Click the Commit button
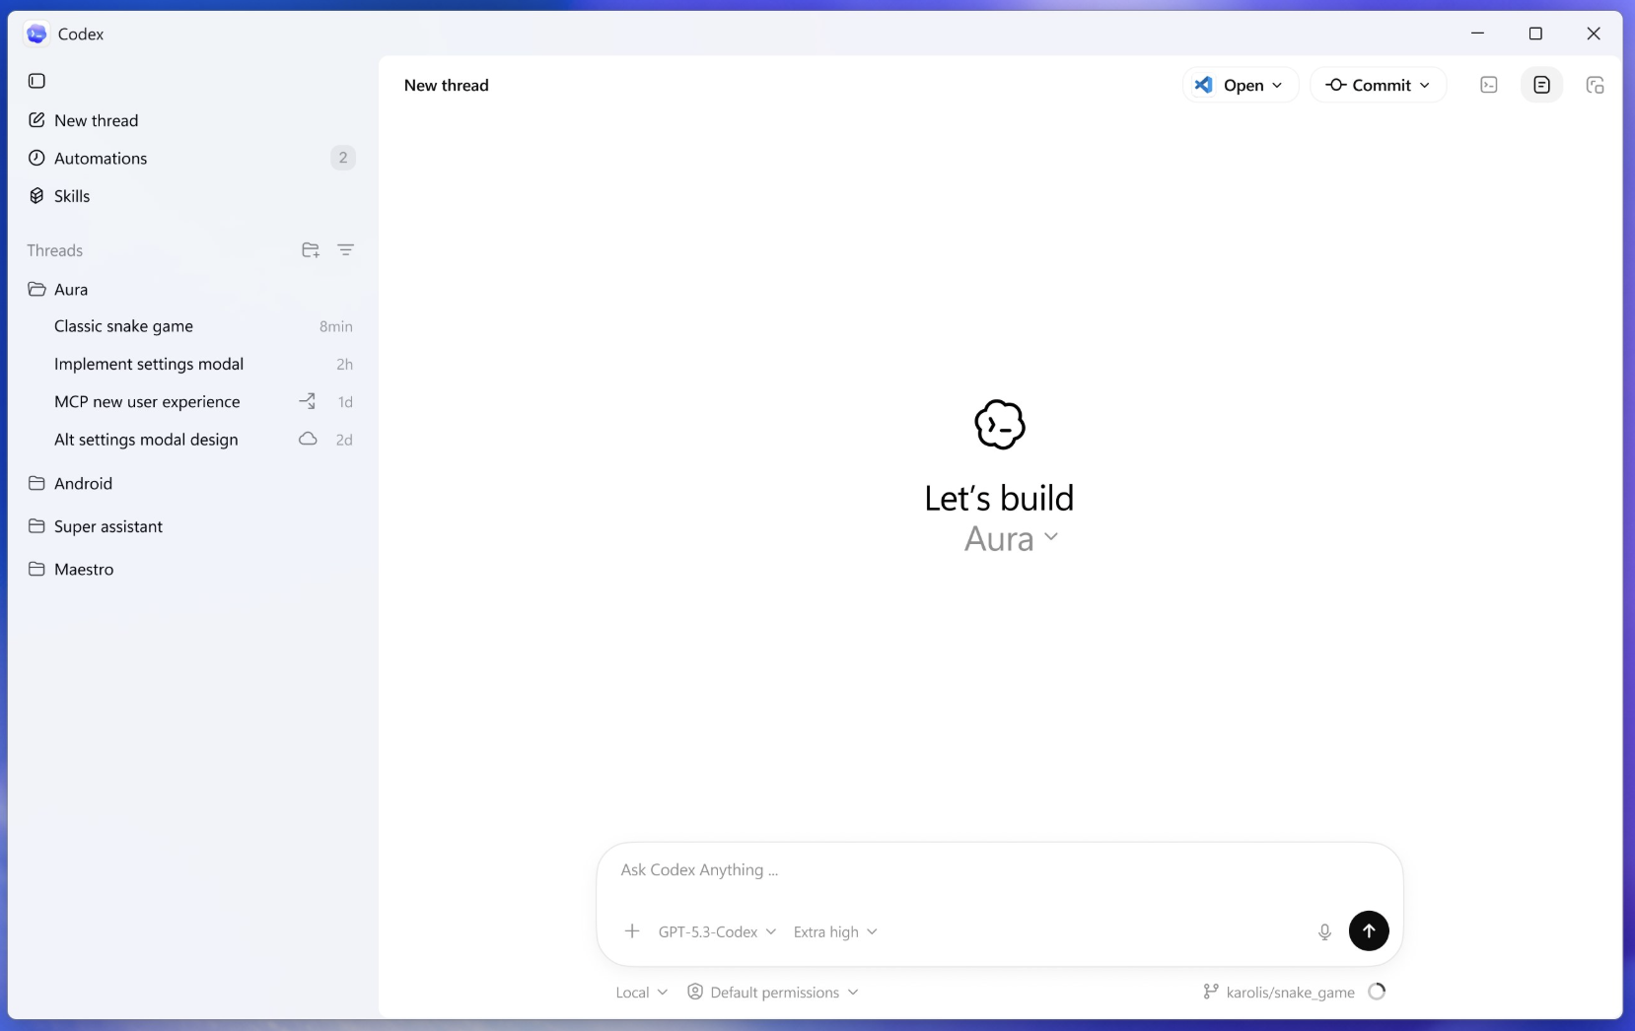 click(1378, 86)
